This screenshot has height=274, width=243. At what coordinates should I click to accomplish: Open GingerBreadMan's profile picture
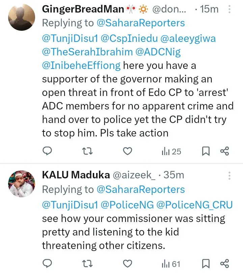pos(21,18)
